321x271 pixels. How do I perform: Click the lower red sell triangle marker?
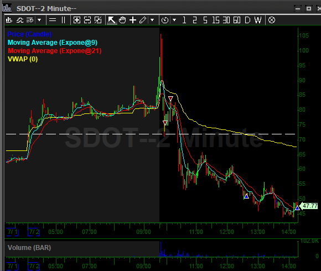click(x=165, y=123)
